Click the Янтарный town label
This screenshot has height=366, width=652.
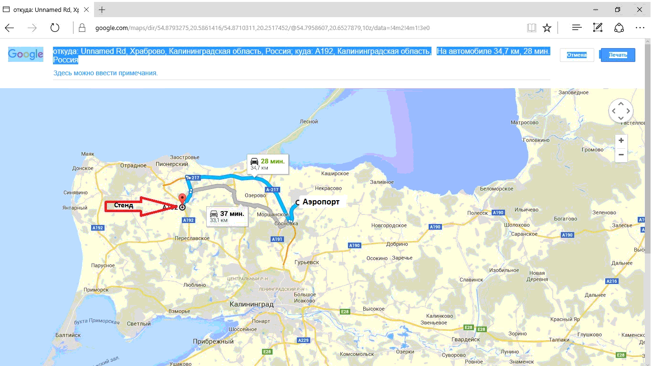[x=74, y=208]
